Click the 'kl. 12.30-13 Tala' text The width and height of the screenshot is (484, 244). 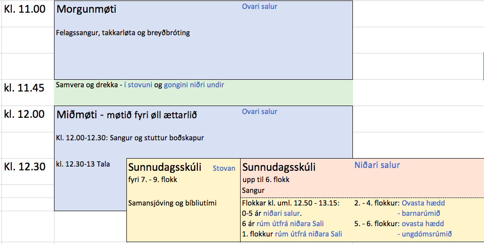[83, 164]
